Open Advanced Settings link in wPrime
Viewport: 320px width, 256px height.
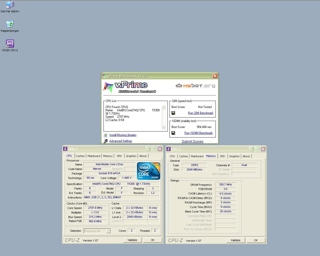(x=121, y=141)
